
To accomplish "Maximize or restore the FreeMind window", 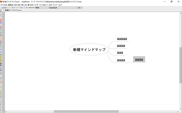I will click(x=171, y=2).
